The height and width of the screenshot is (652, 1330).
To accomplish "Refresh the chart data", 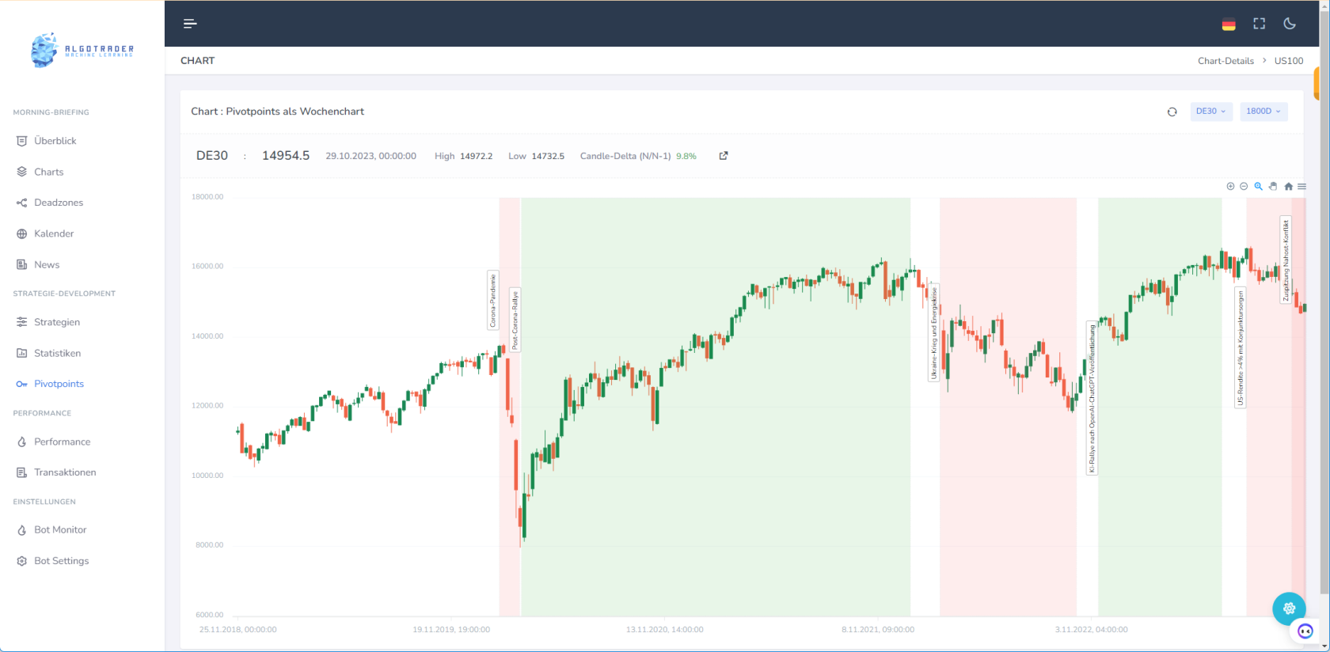I will [1172, 112].
